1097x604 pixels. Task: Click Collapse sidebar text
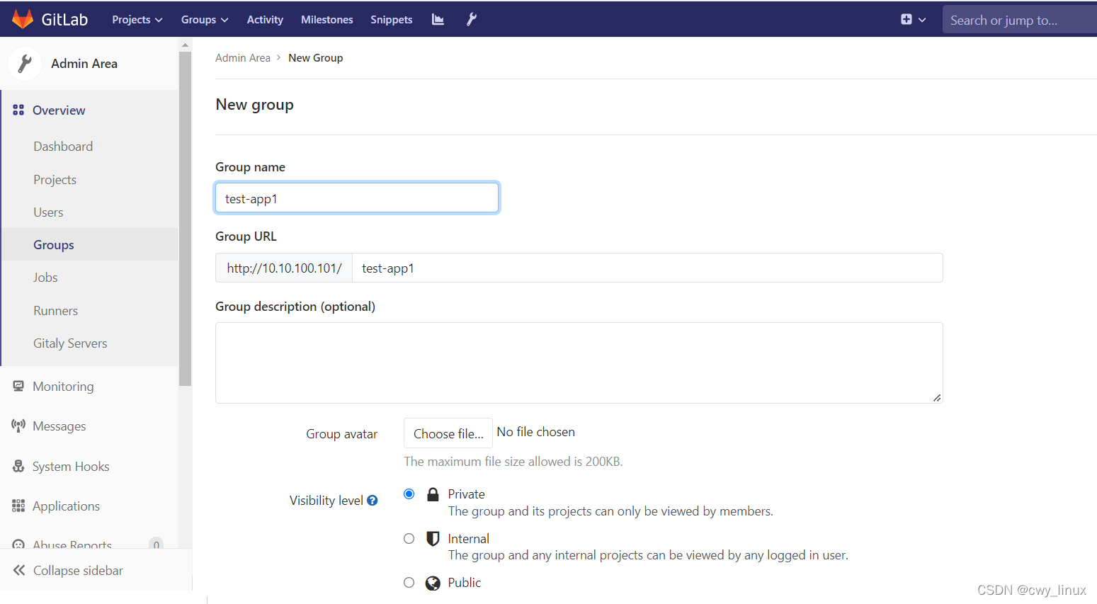78,571
